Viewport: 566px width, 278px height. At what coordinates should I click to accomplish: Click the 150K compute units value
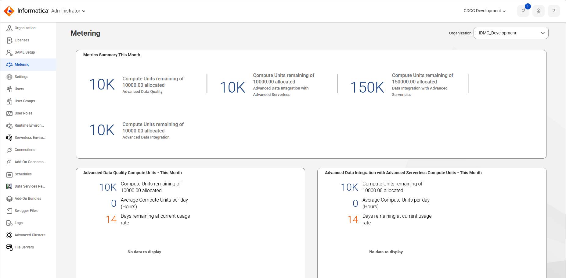[x=367, y=87]
